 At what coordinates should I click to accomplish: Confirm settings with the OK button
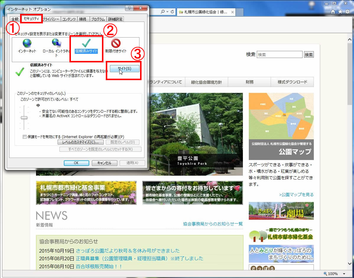point(76,163)
